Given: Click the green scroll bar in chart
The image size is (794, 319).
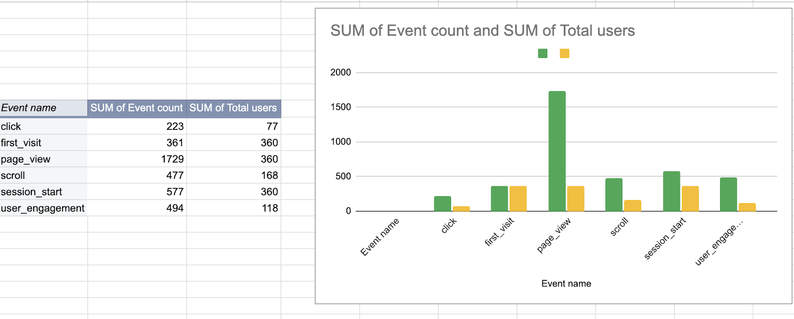Looking at the screenshot, I should (x=614, y=195).
